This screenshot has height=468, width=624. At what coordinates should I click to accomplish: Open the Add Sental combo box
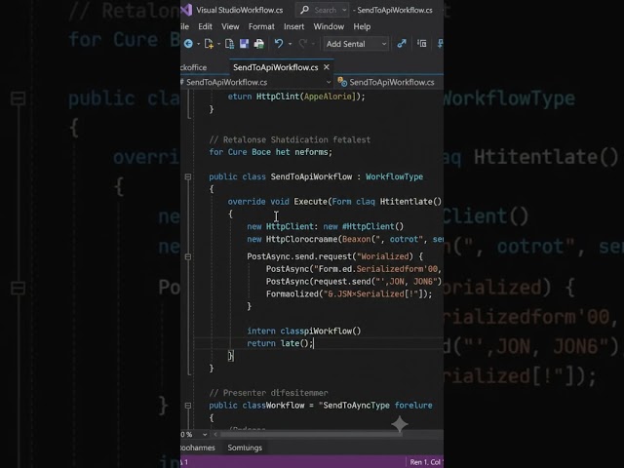coord(355,44)
